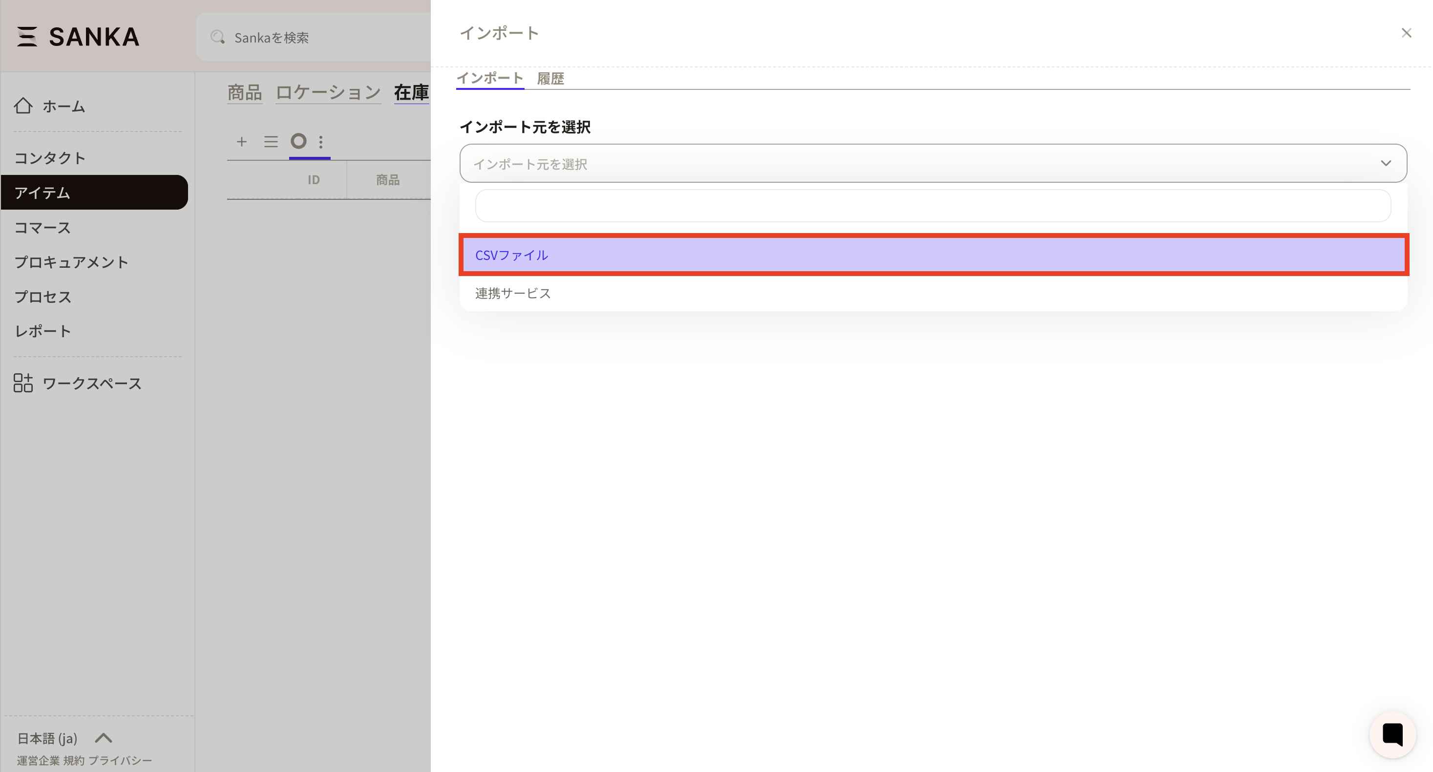1433x772 pixels.
Task: Focus the dropdown filter text field
Action: 933,206
